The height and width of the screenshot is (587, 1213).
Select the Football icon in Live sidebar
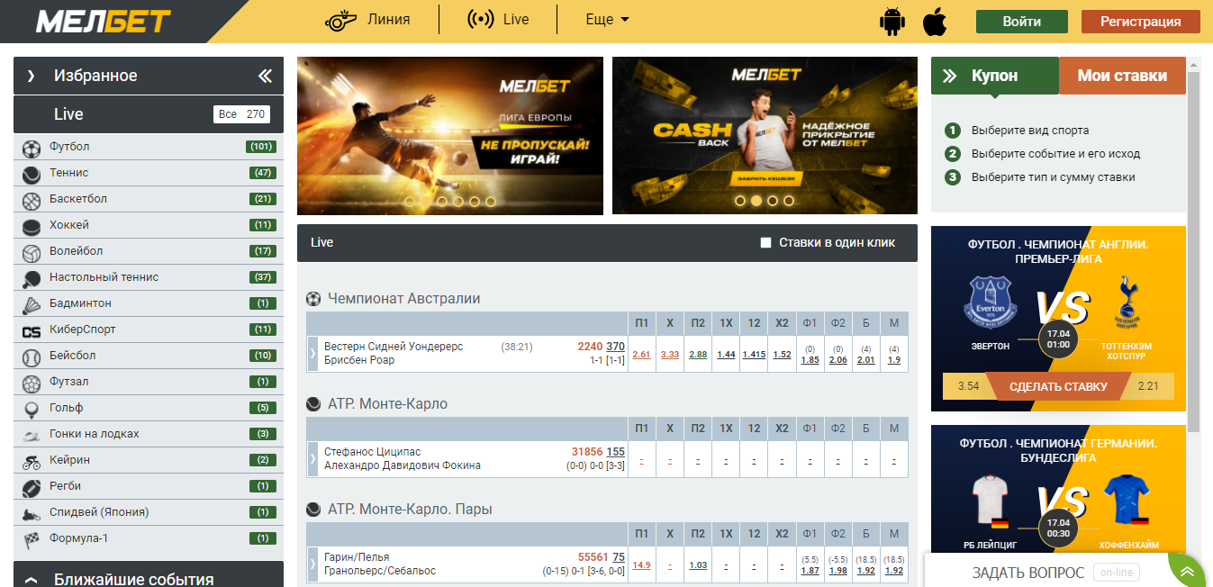[x=32, y=148]
